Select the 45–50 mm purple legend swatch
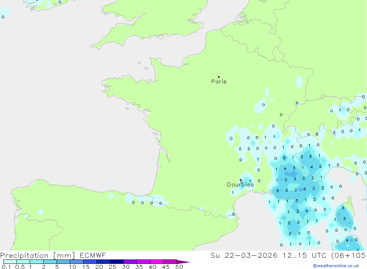Viewport: 367px width, 269px height. pyautogui.click(x=170, y=262)
